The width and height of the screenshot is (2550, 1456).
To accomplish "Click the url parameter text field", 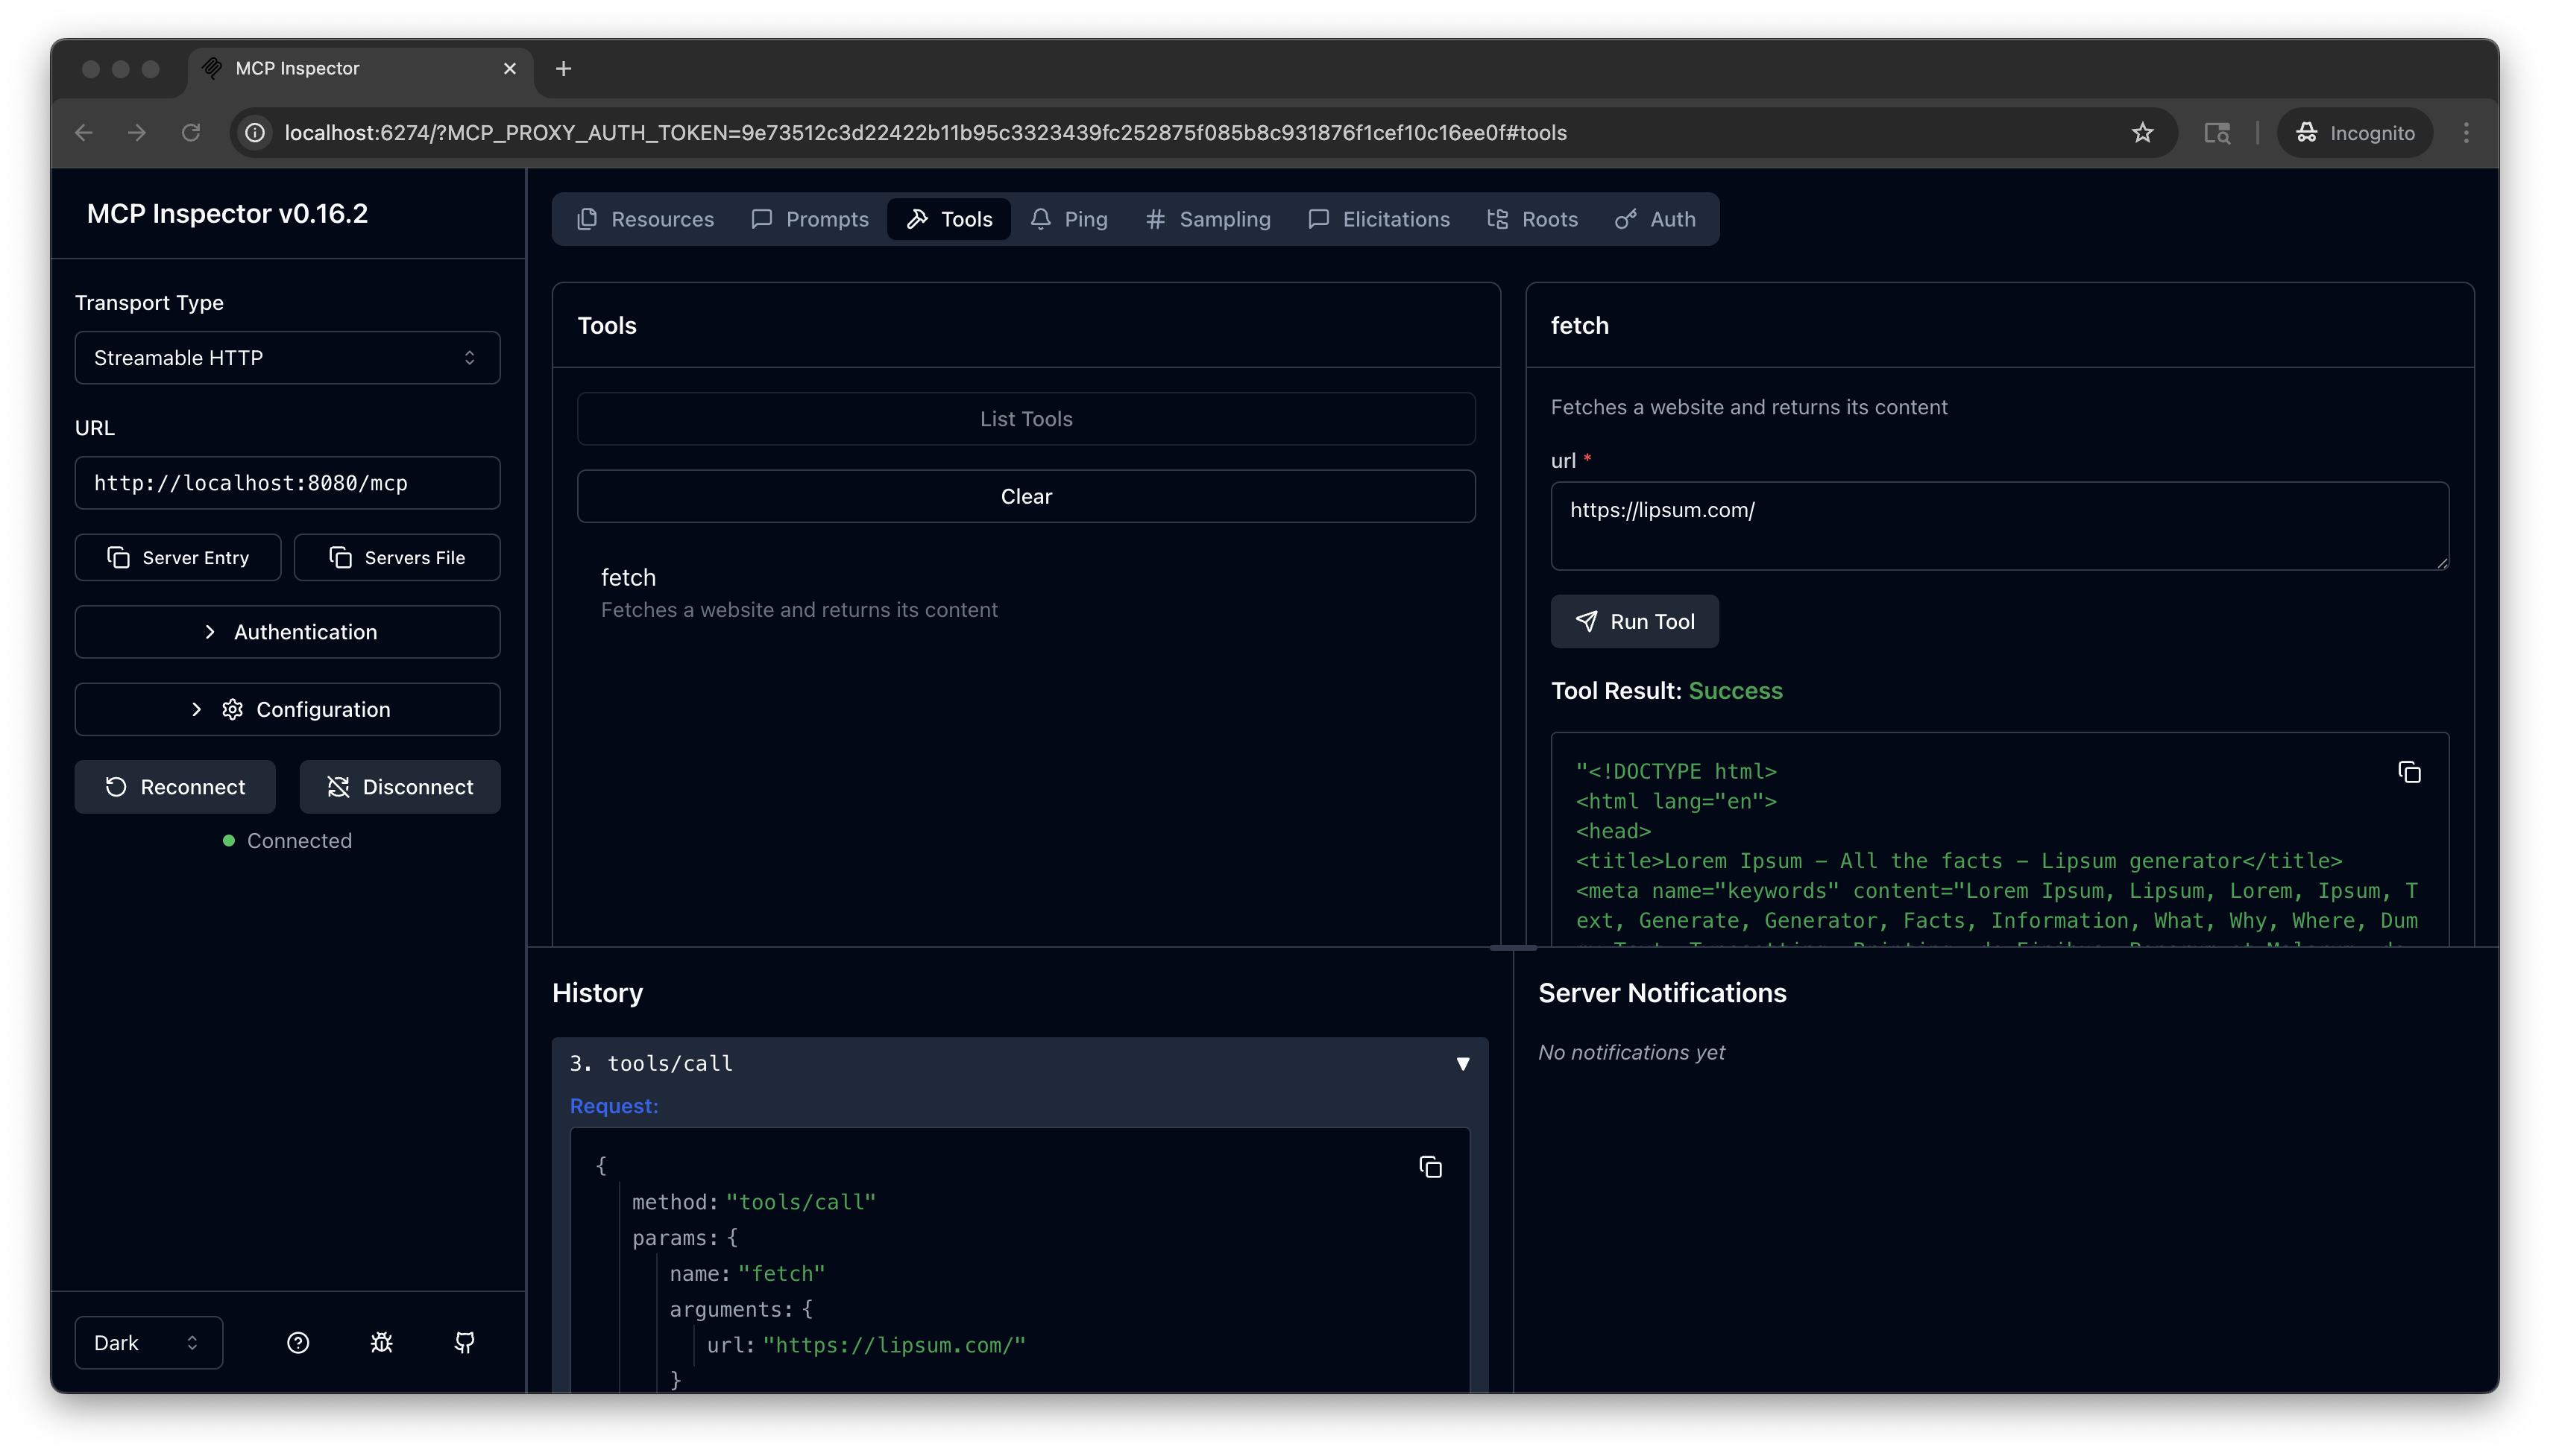I will [1997, 526].
